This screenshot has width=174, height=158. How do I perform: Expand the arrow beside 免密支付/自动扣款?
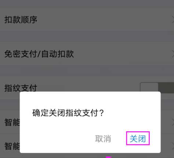[x=173, y=54]
